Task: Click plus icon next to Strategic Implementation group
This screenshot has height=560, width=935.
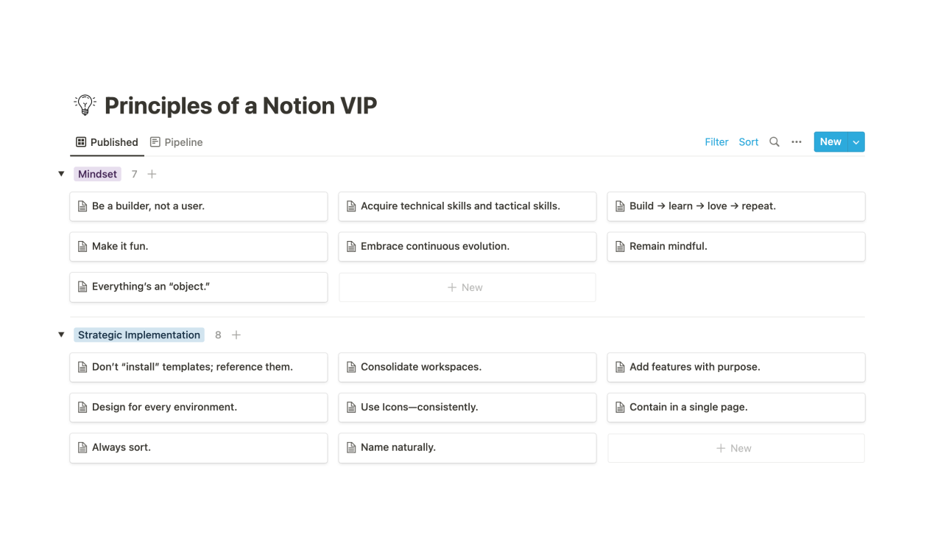Action: tap(236, 335)
